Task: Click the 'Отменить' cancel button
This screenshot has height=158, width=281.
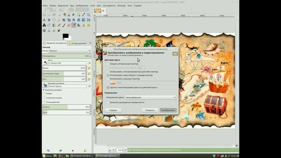Action: pos(150,110)
